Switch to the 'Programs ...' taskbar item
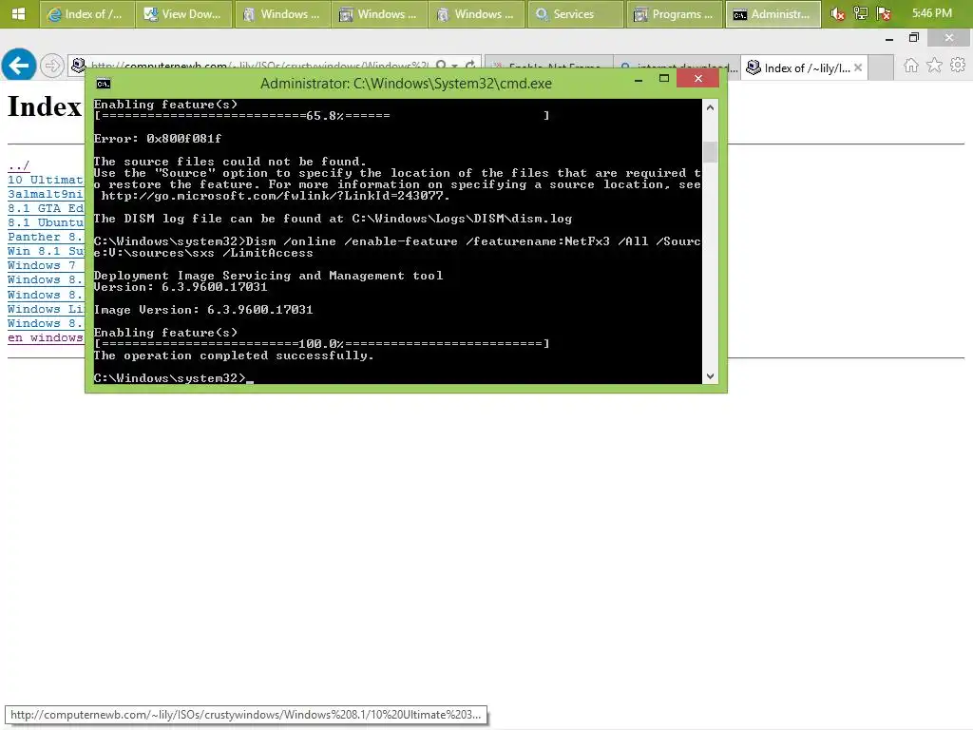The image size is (973, 730). point(675,13)
